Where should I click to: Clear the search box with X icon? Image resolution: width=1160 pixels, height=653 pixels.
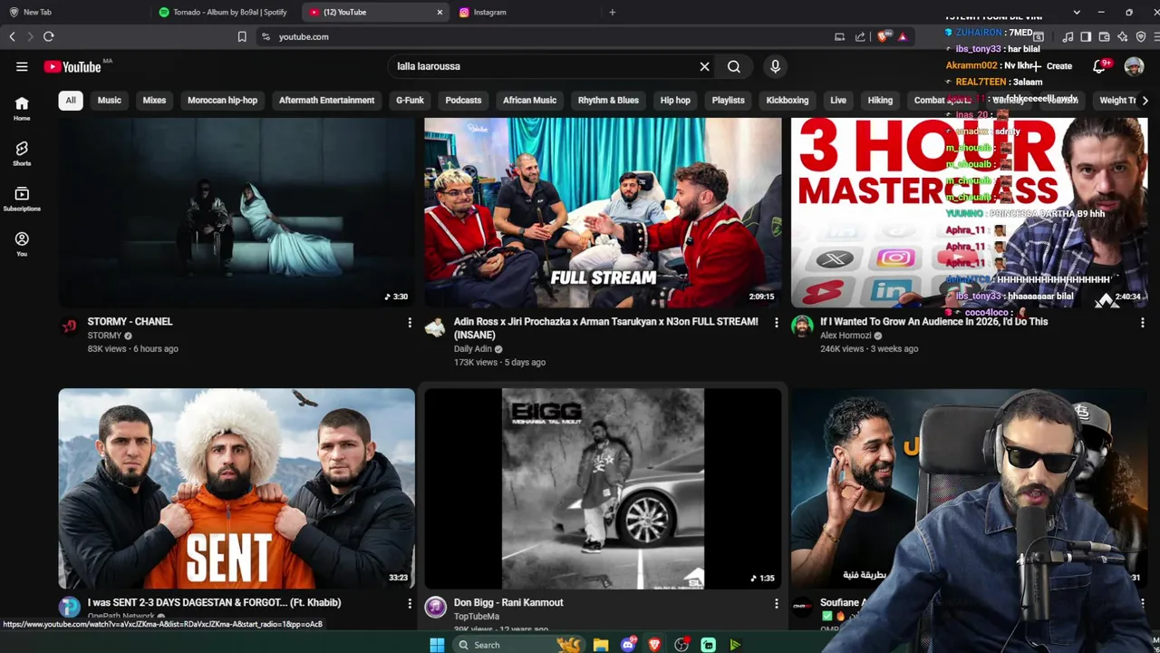point(704,66)
